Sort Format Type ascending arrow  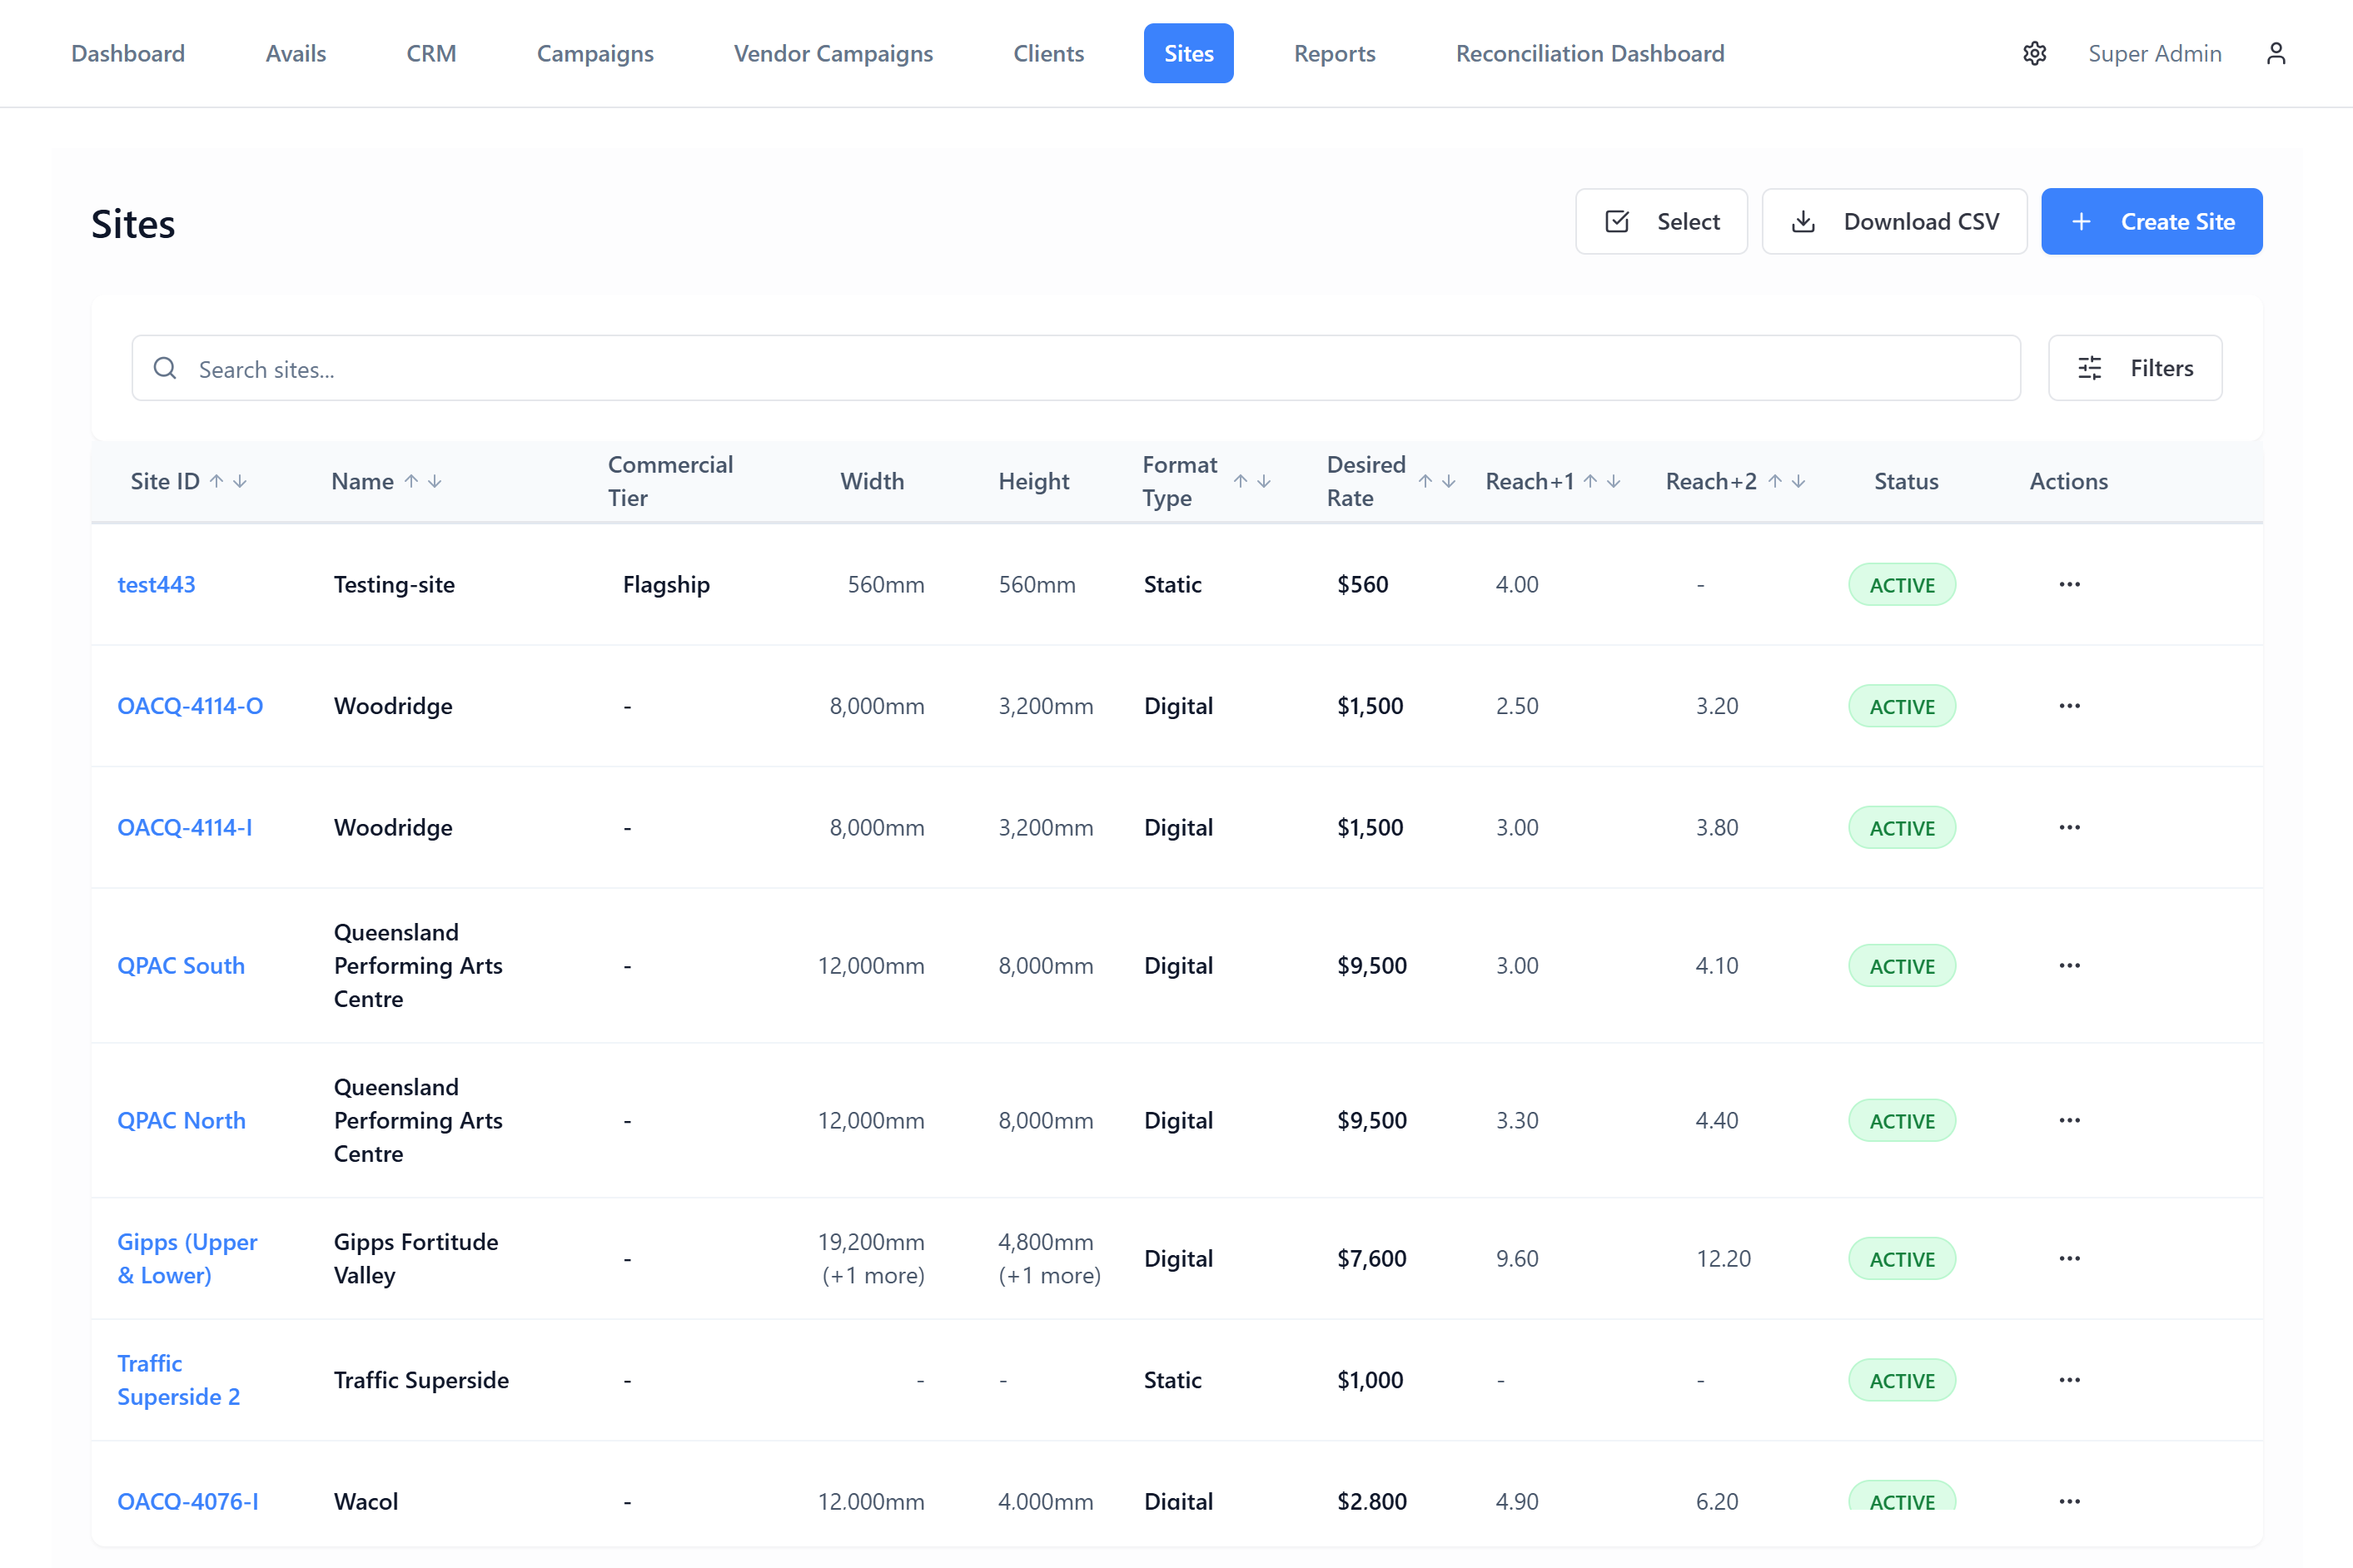point(1241,481)
